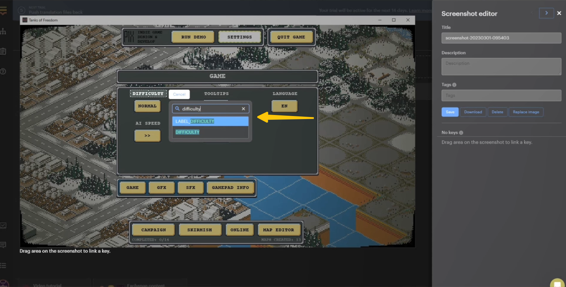Click ONLINE button in the screenshot
The height and width of the screenshot is (287, 566).
tap(240, 230)
